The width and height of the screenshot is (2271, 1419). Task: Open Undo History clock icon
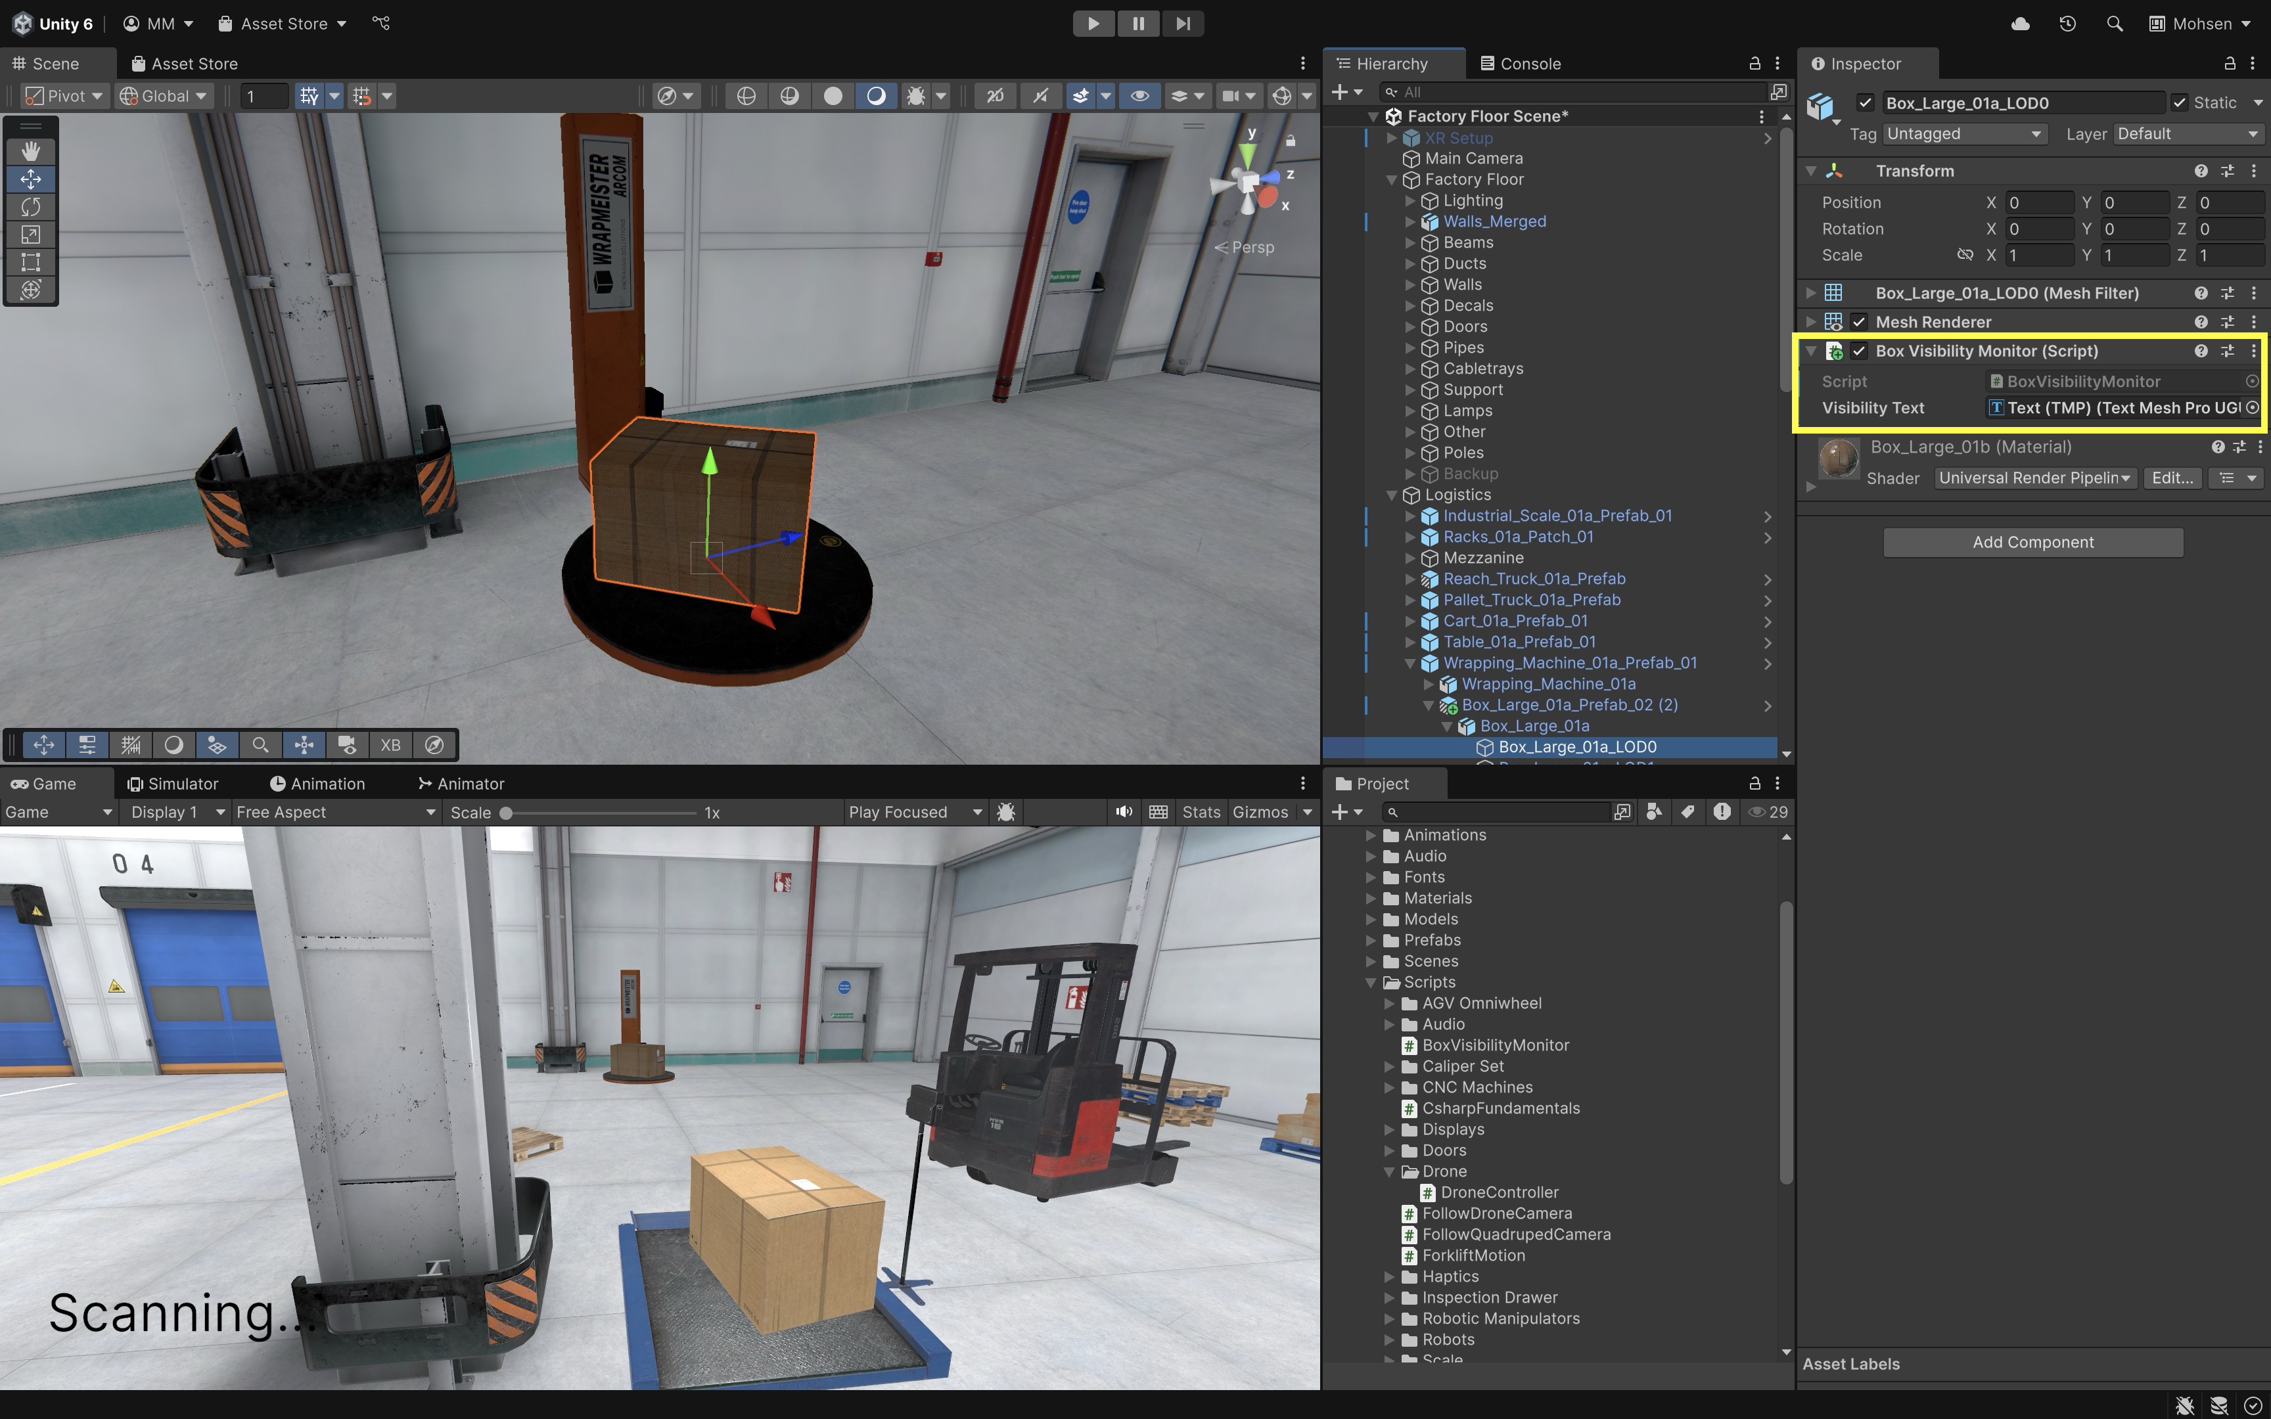coord(2067,24)
